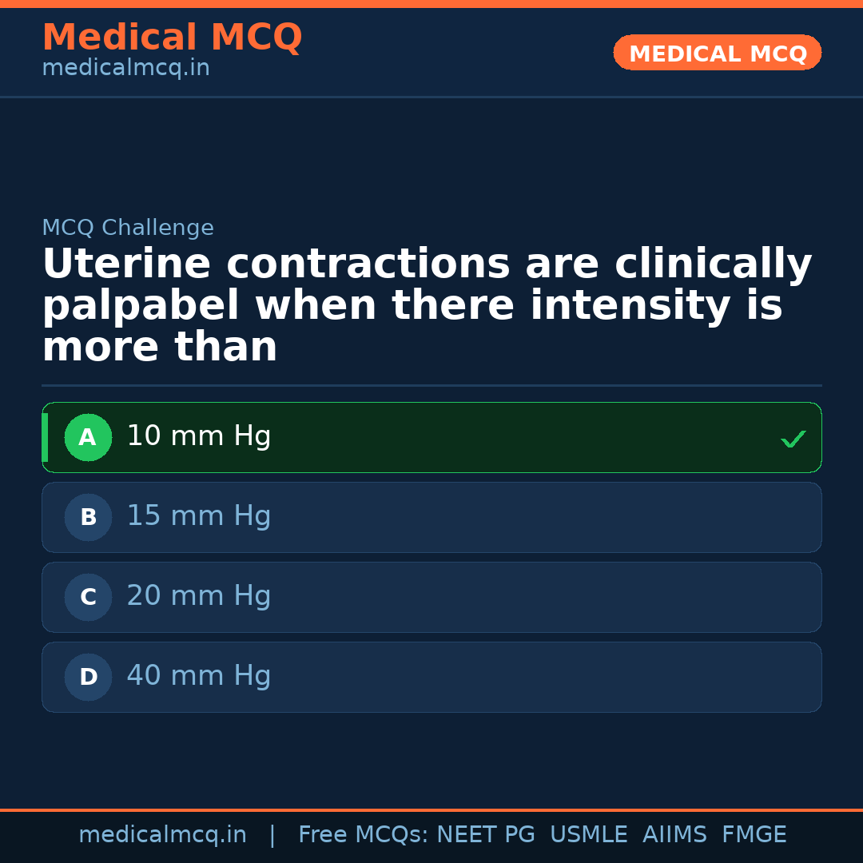Click the green letter A circle

(88, 438)
